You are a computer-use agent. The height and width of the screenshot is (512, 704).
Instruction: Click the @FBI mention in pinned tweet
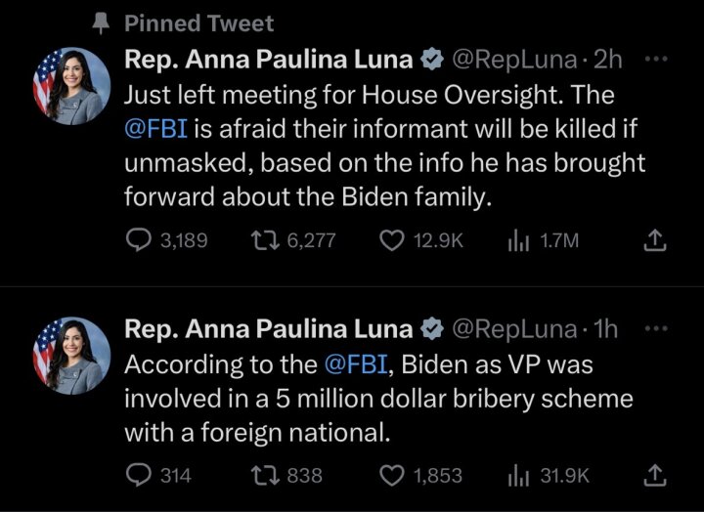point(155,129)
